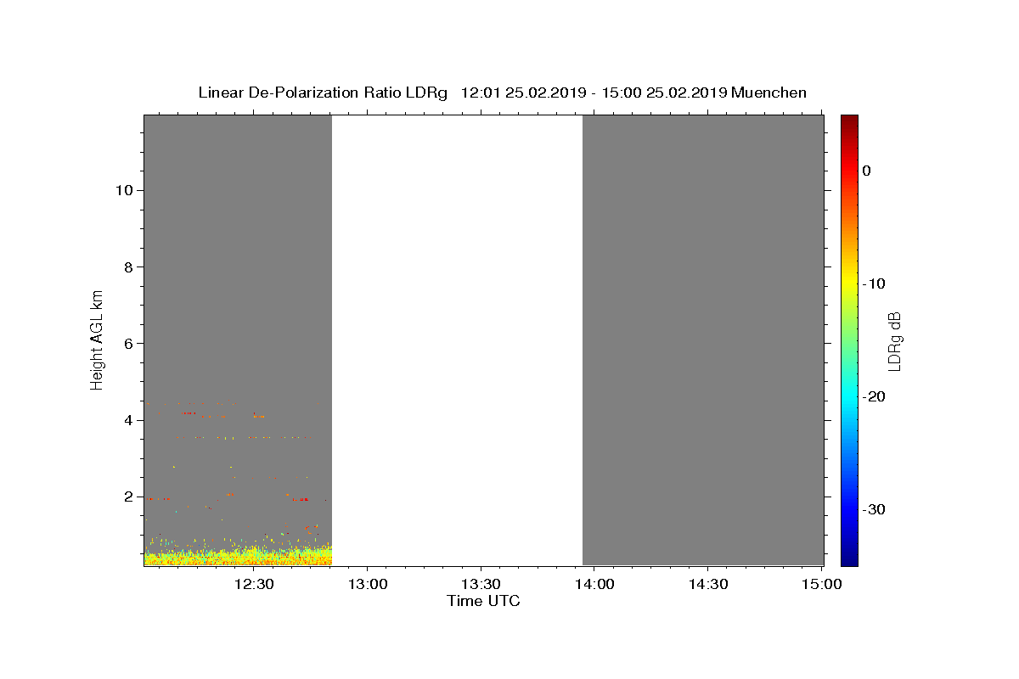Click the 'Height AGL km' axis label
1019x679 pixels.
point(98,339)
